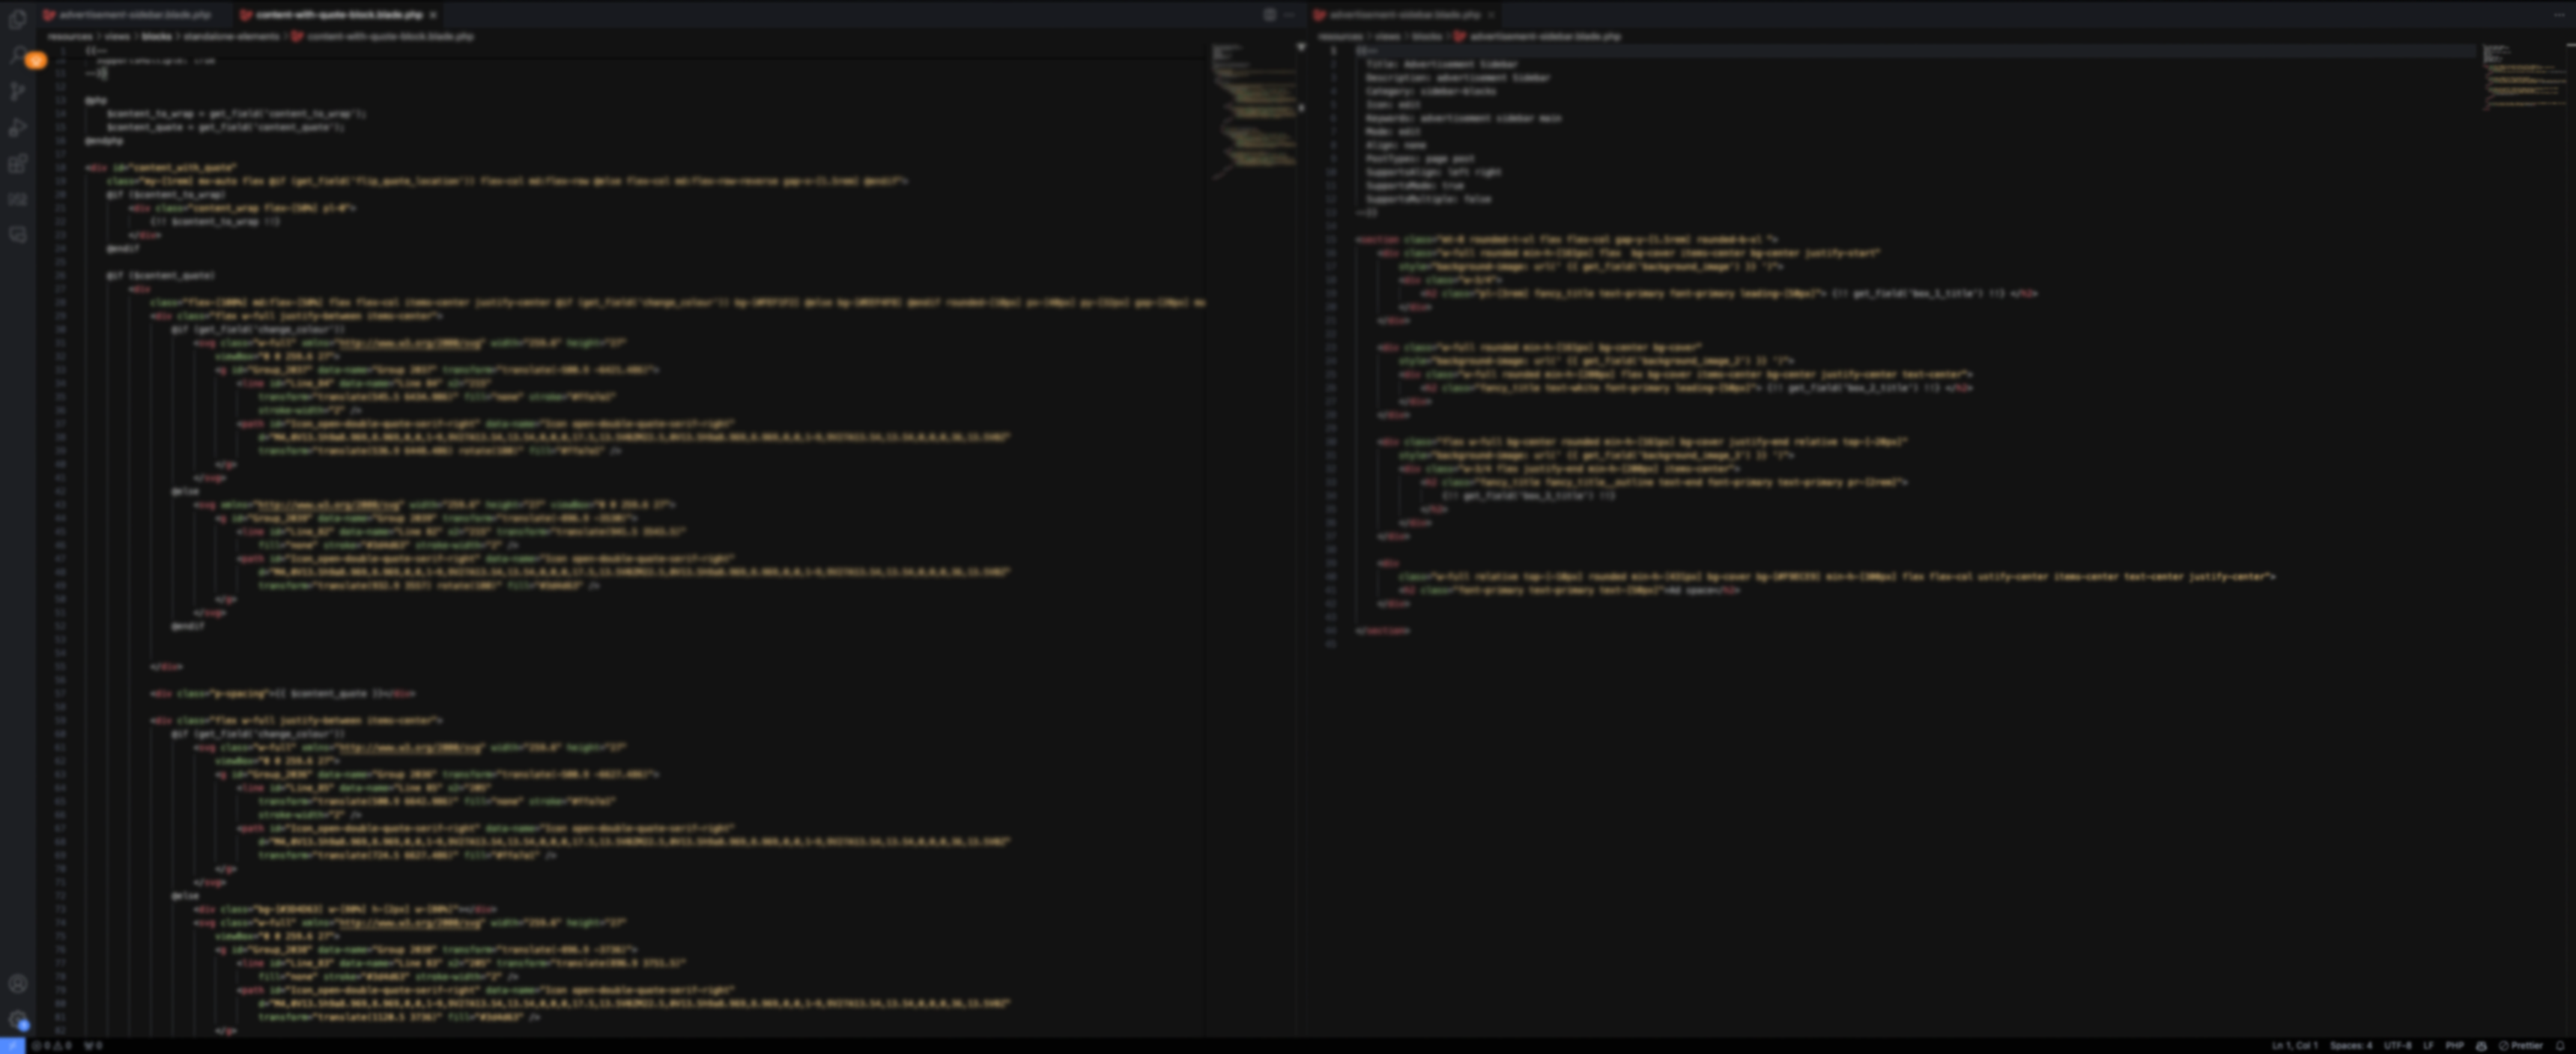
Task: Select advertisement-sidebar.blade.php tab in right group
Action: pos(1405,15)
